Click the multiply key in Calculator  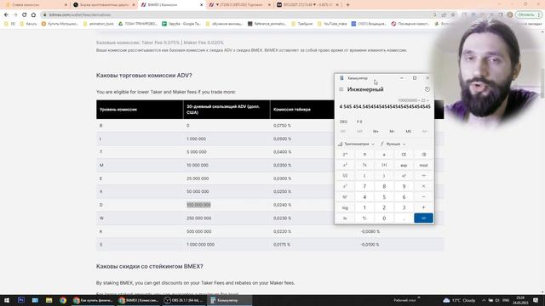pyautogui.click(x=423, y=186)
